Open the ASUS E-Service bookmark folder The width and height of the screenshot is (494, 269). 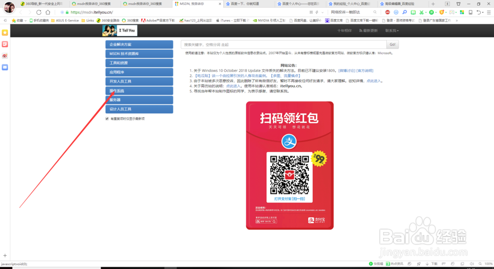(x=65, y=20)
